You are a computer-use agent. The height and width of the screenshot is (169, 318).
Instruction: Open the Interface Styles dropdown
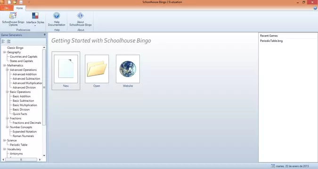35,19
